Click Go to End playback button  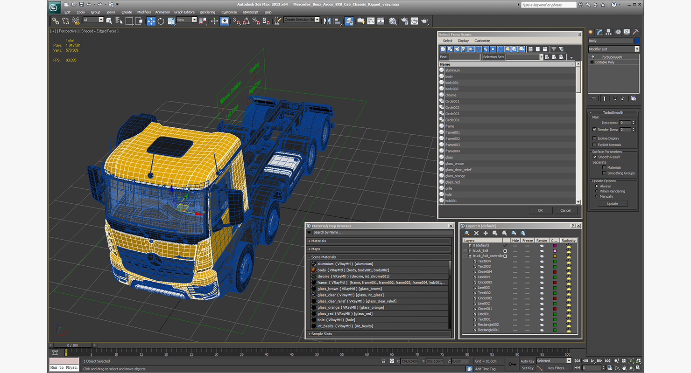click(x=607, y=361)
